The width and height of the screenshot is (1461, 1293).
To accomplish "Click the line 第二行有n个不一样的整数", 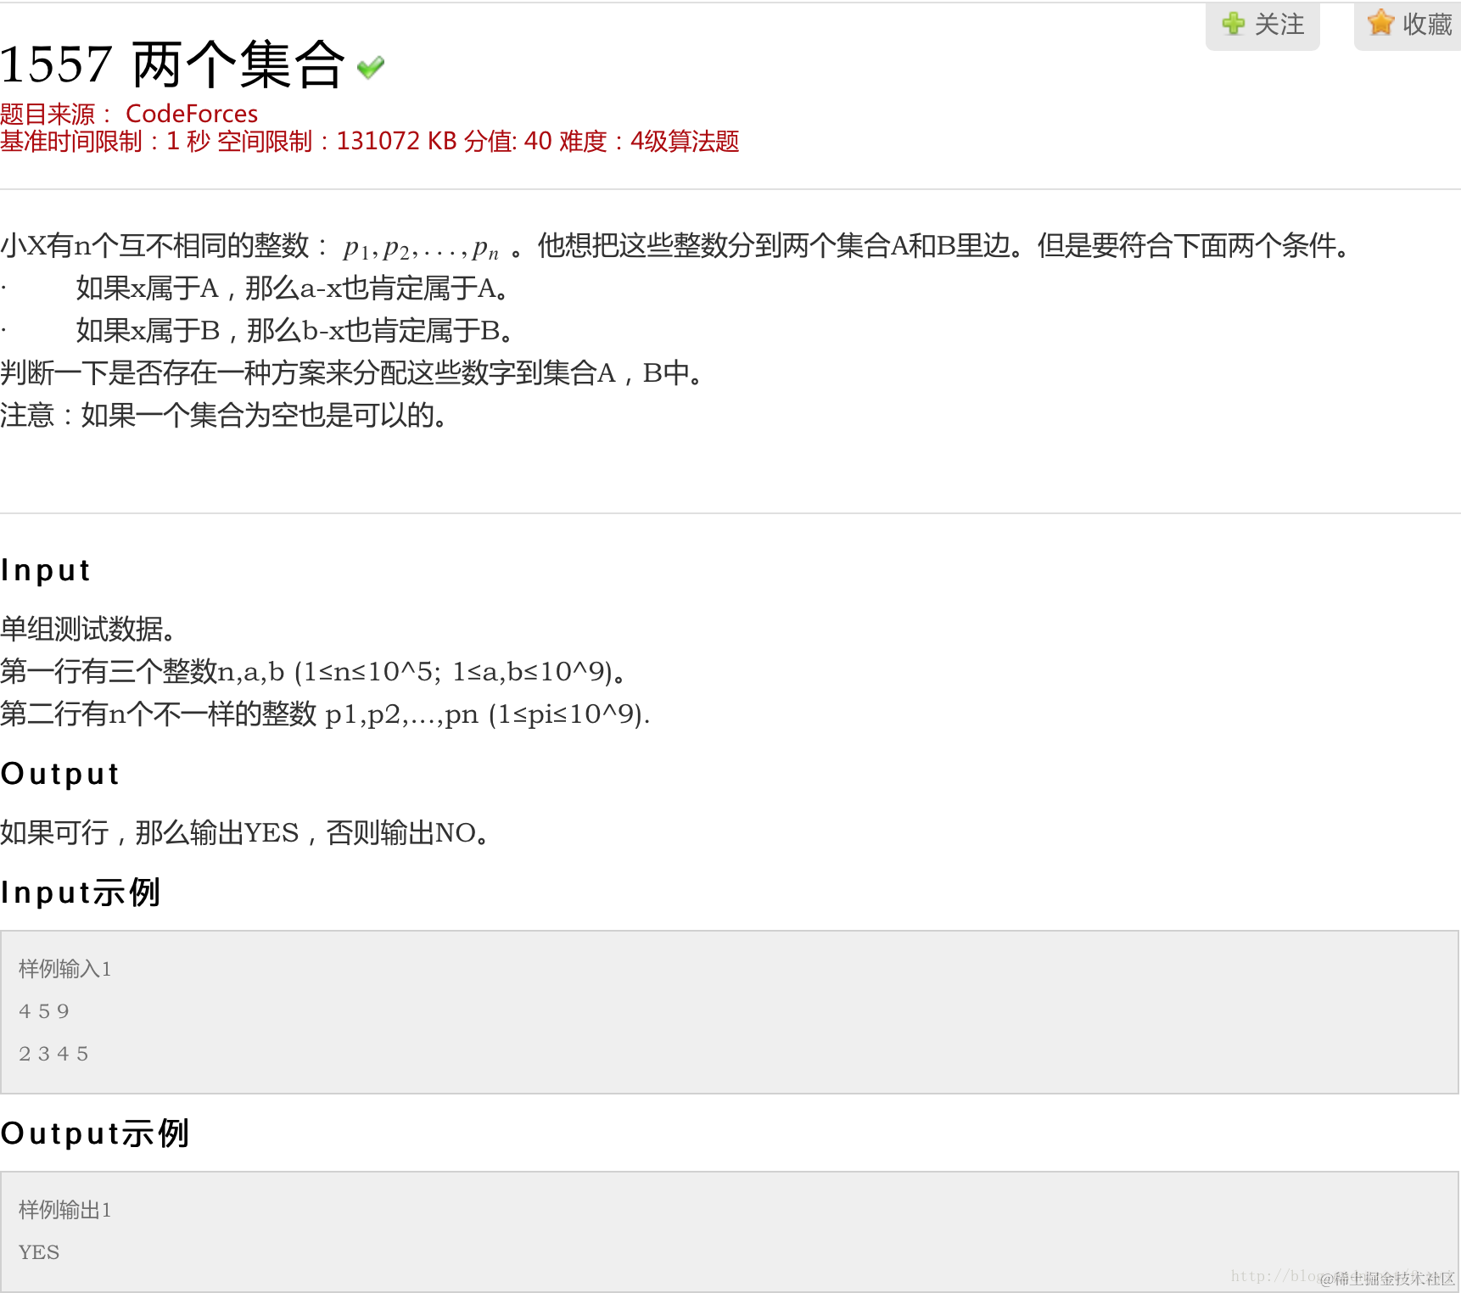I will tap(325, 714).
